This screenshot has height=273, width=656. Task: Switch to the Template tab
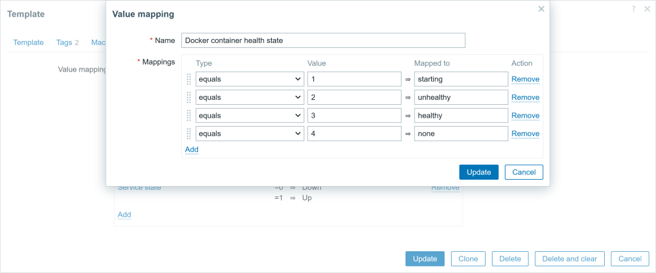coord(28,42)
